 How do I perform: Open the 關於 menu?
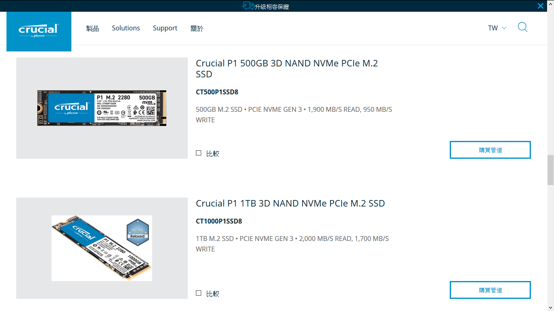(x=197, y=28)
